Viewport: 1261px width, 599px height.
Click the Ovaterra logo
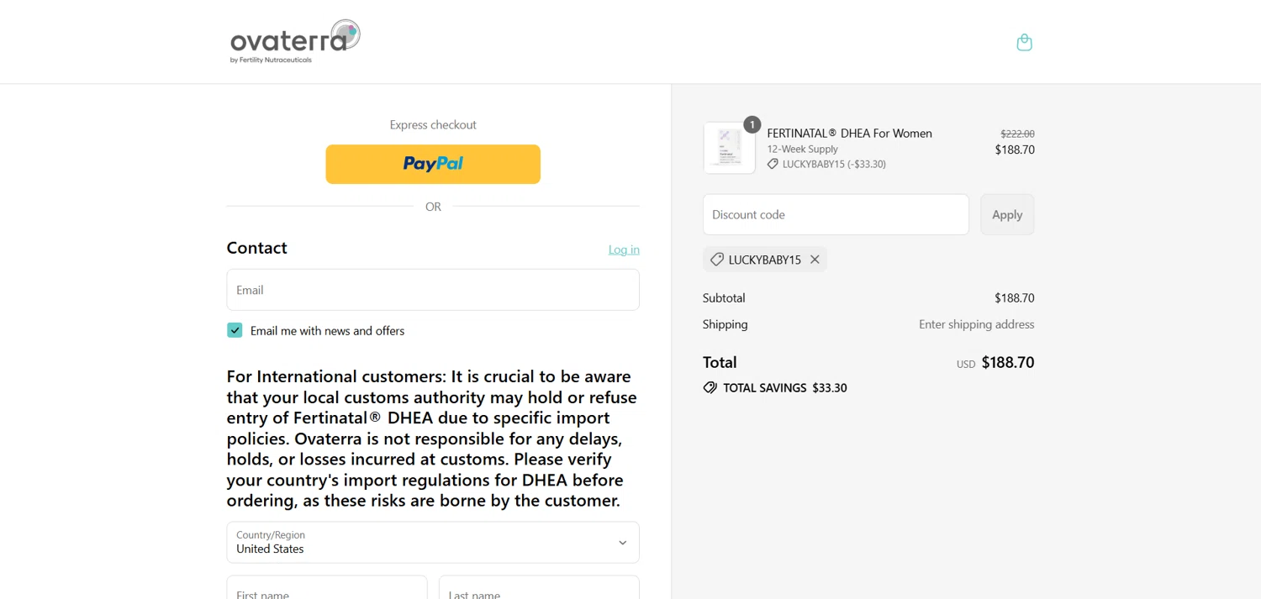click(295, 41)
